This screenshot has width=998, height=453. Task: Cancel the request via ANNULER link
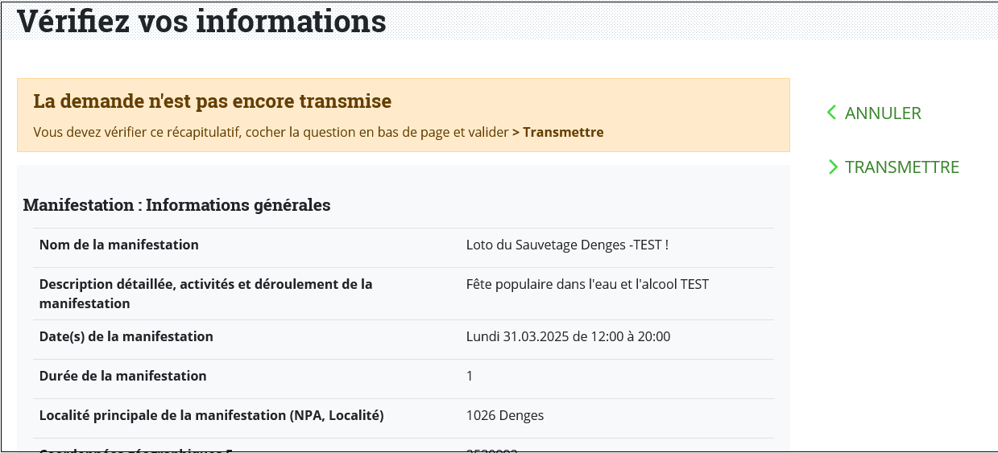click(x=882, y=113)
